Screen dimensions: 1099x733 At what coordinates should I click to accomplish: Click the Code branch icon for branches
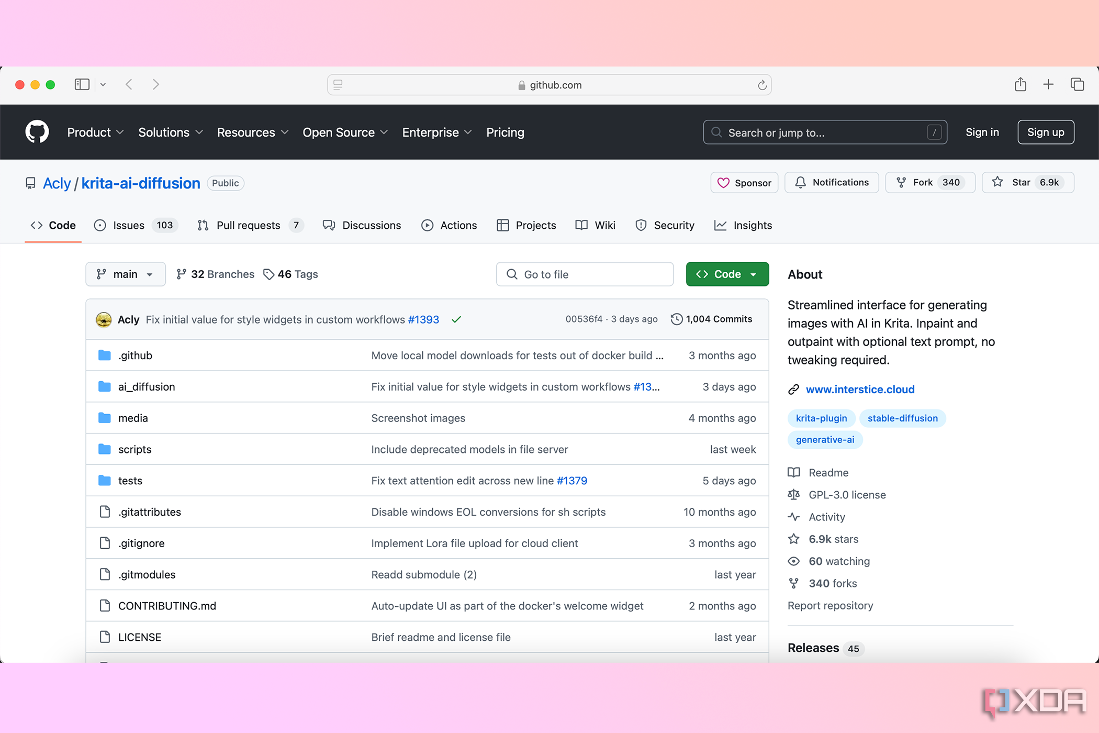coord(180,274)
